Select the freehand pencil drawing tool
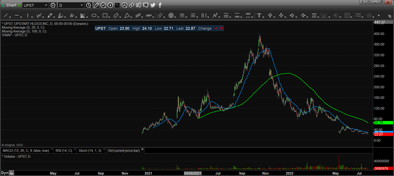 (50, 15)
